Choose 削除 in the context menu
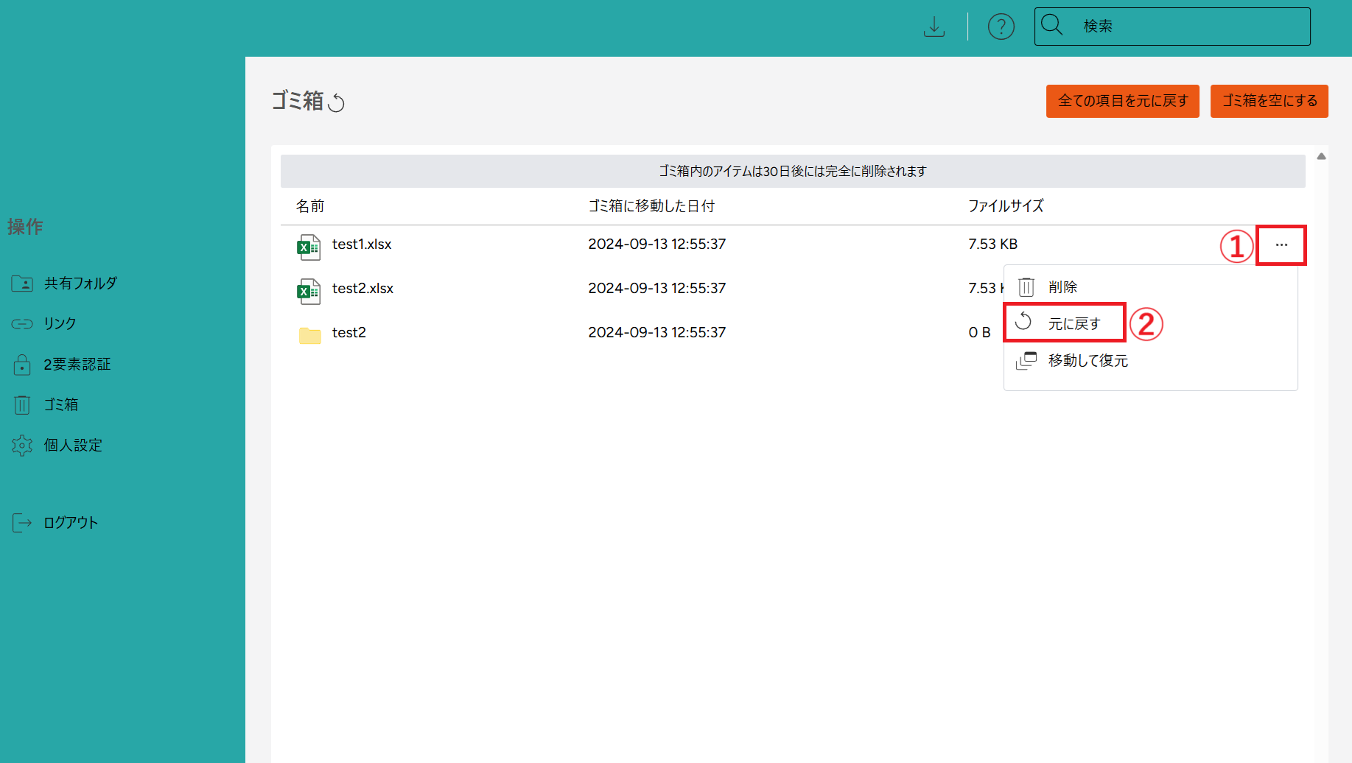This screenshot has height=763, width=1352. pos(1062,287)
